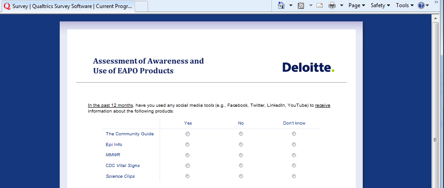The height and width of the screenshot is (188, 444).
Task: Select No for Epi Info
Action: pyautogui.click(x=241, y=144)
